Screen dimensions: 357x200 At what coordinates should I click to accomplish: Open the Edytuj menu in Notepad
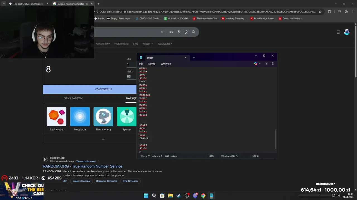tap(152, 64)
